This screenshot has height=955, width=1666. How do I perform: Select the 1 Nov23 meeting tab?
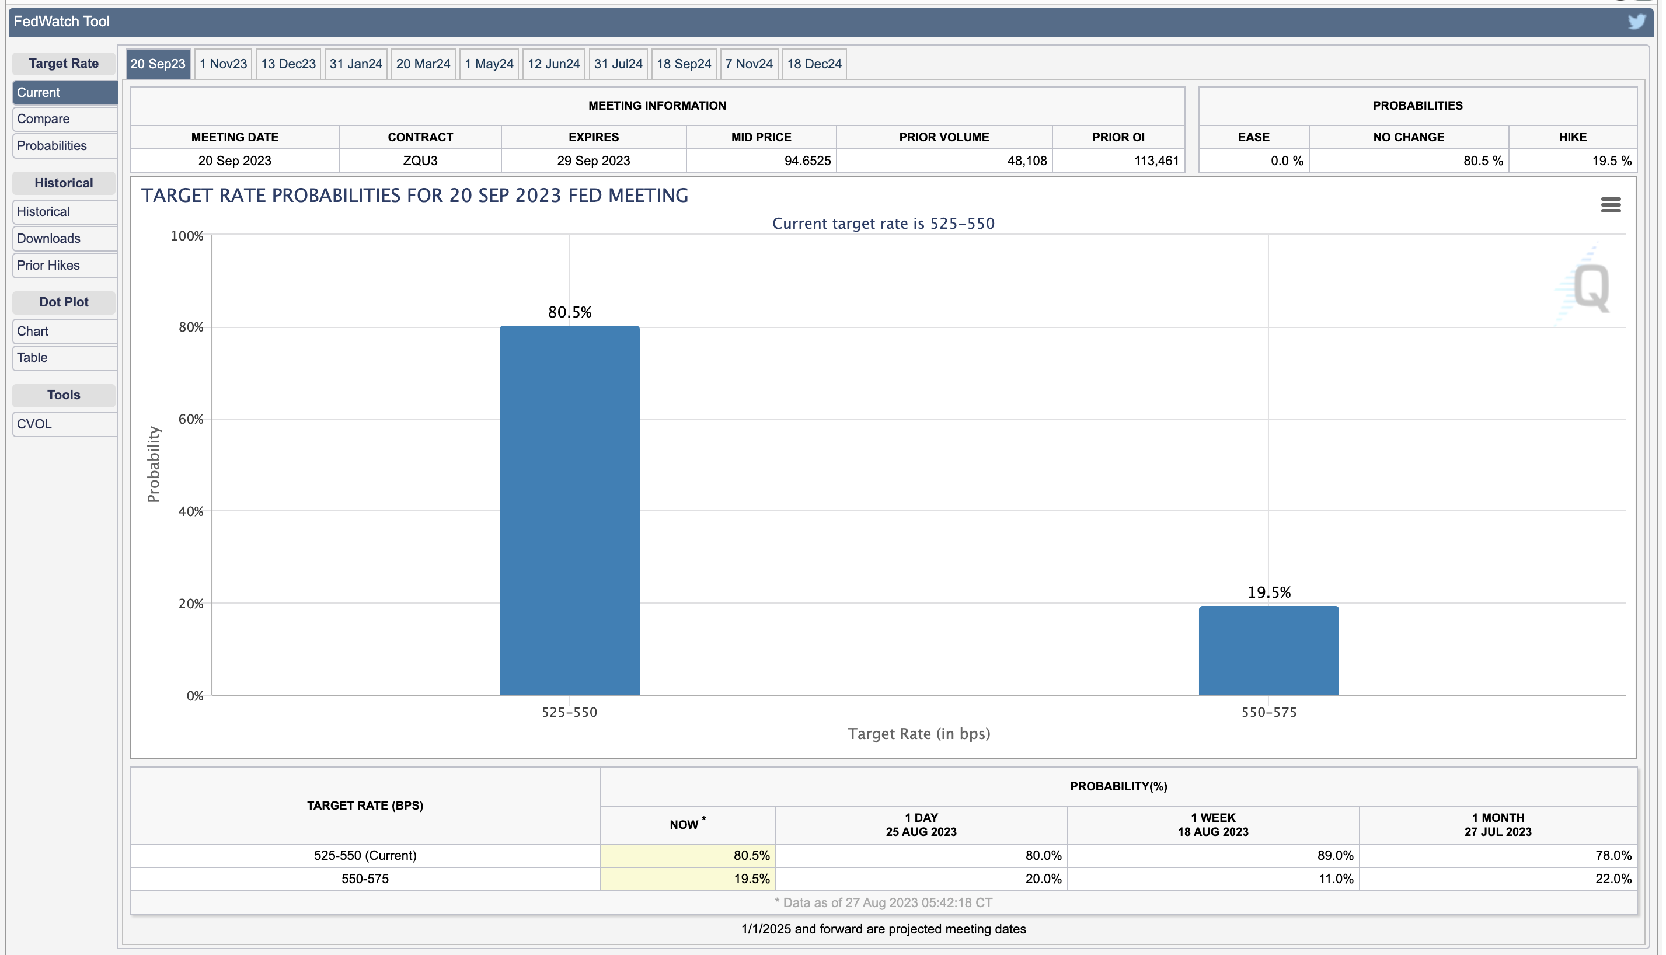tap(223, 64)
